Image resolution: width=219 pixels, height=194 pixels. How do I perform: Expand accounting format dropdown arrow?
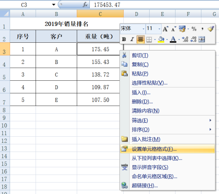[188, 29]
